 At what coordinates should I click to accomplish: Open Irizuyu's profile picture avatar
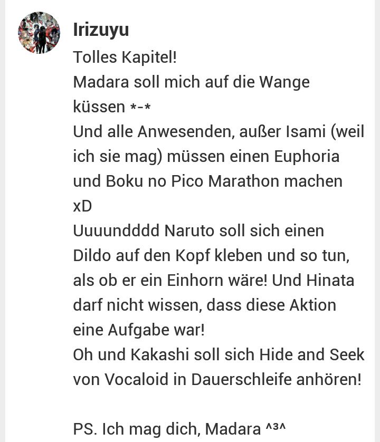[39, 33]
